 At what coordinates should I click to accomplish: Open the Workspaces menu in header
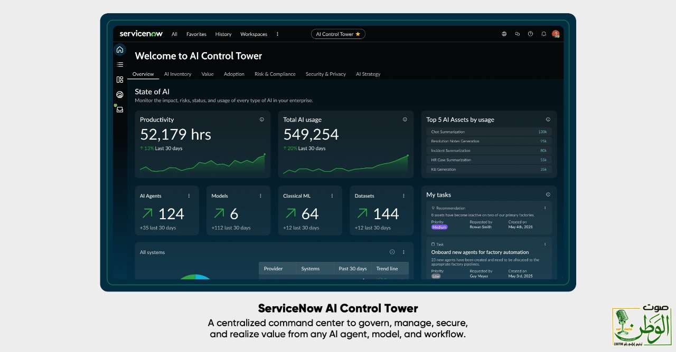click(x=253, y=34)
